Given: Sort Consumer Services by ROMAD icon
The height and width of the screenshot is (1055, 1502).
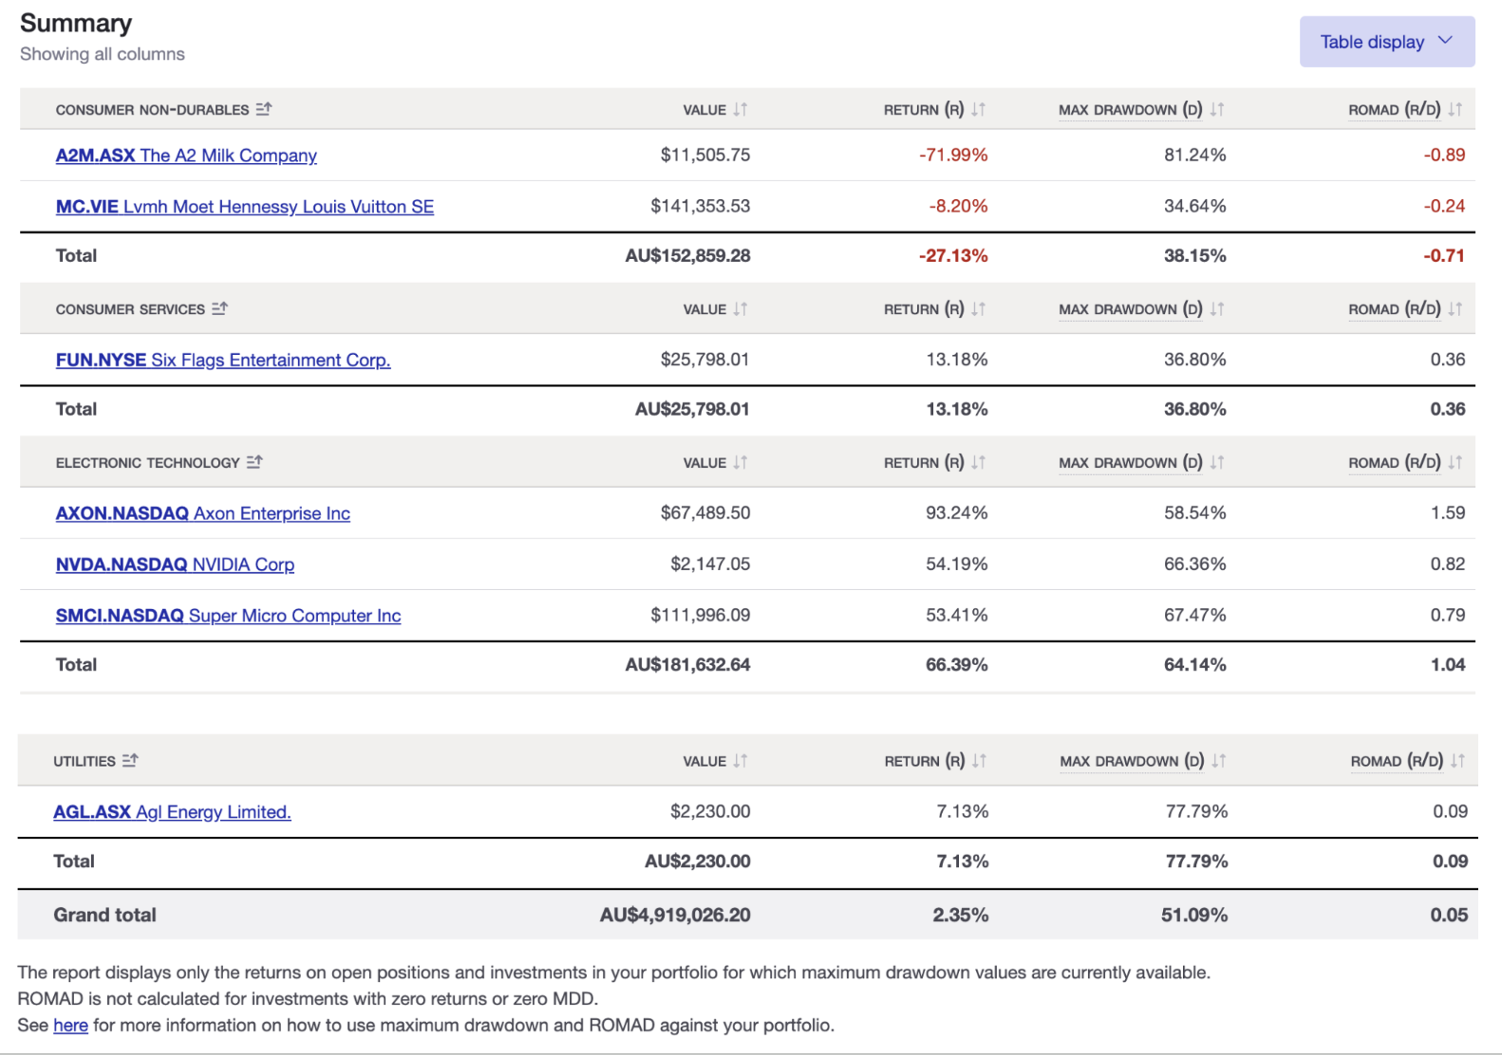Looking at the screenshot, I should point(1455,308).
